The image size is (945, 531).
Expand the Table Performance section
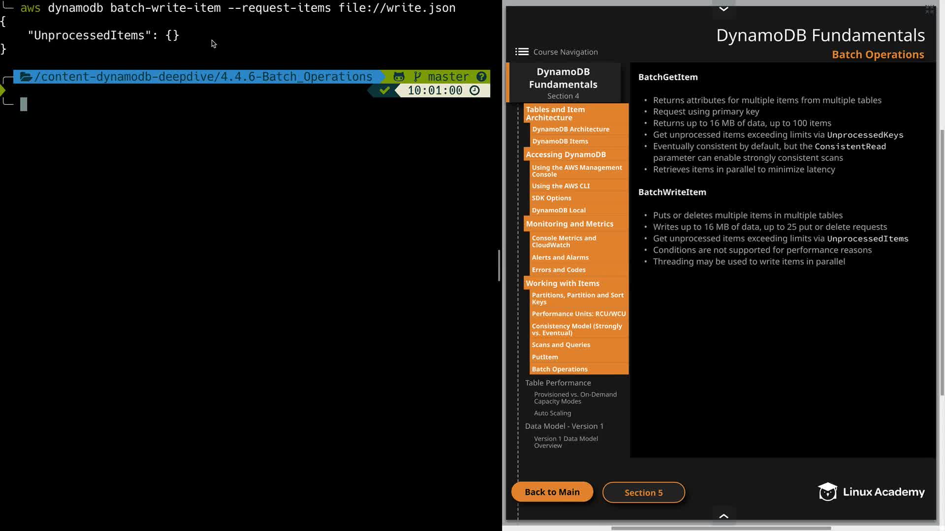558,383
